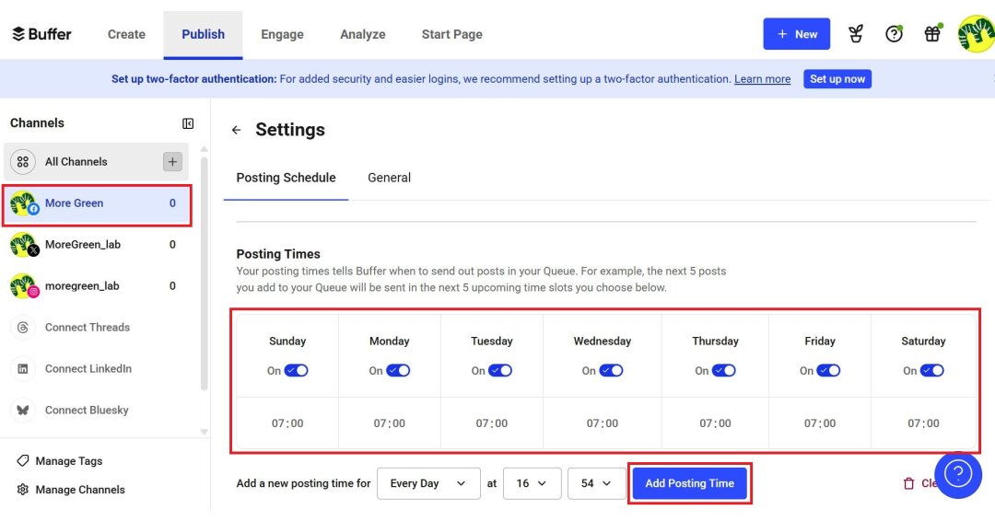Open the account avatar menu
This screenshot has height=521, width=995.
click(x=976, y=34)
